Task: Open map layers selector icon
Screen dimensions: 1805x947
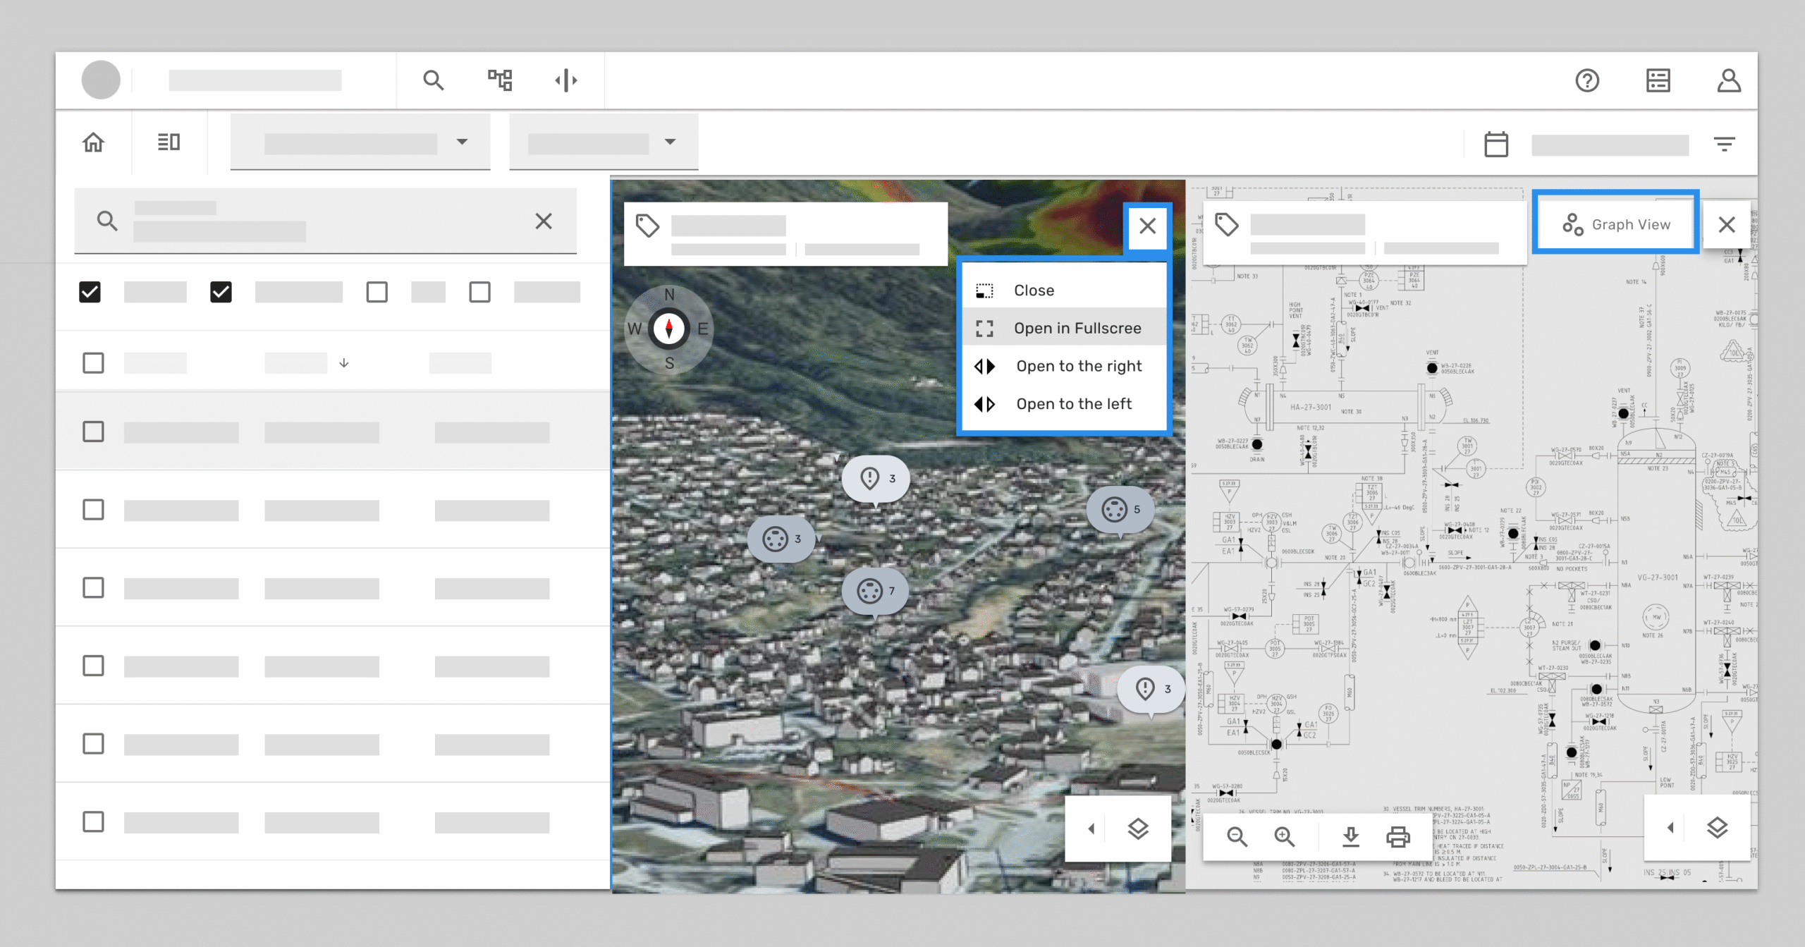Action: coord(1138,829)
